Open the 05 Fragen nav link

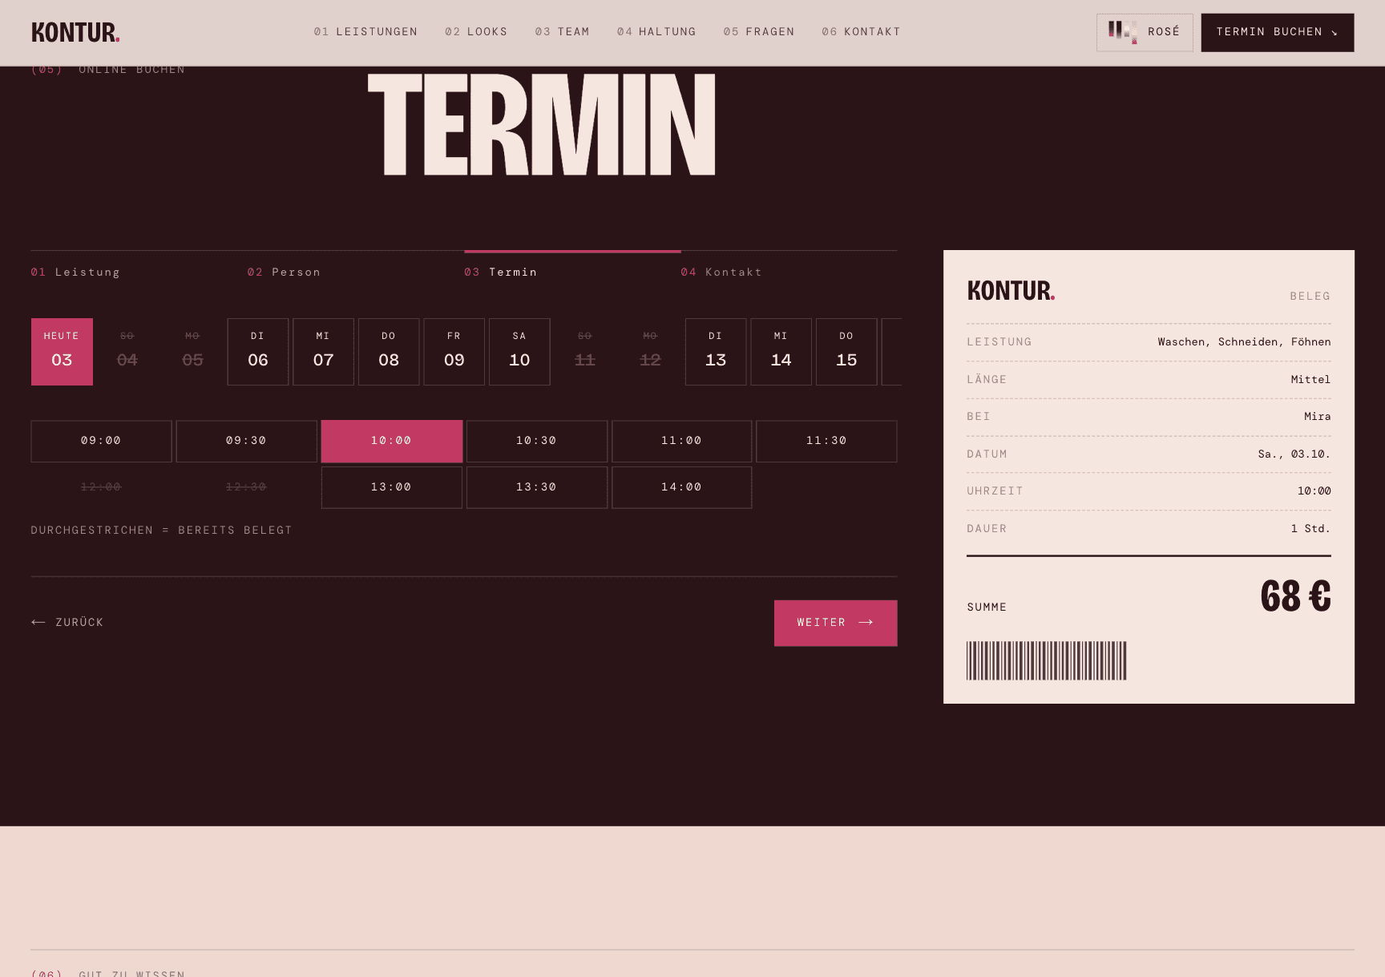(759, 32)
